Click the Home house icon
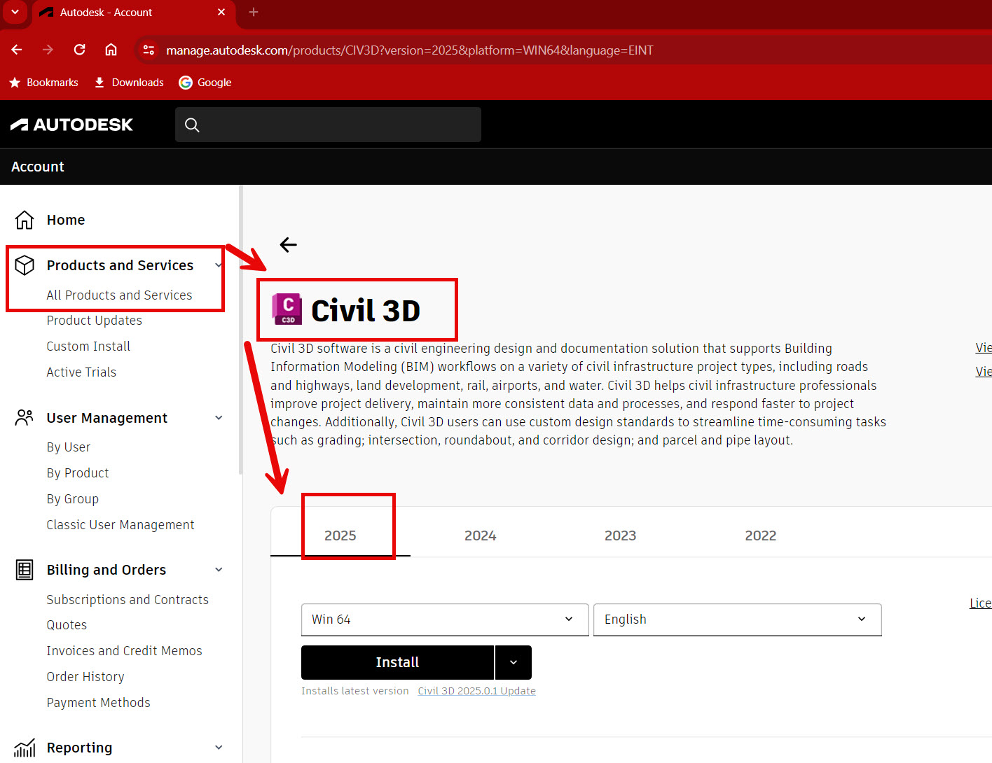Image resolution: width=992 pixels, height=763 pixels. click(x=25, y=220)
